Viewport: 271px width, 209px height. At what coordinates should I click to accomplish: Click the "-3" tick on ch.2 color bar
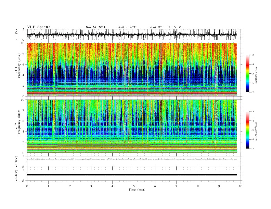[x=253, y=111]
